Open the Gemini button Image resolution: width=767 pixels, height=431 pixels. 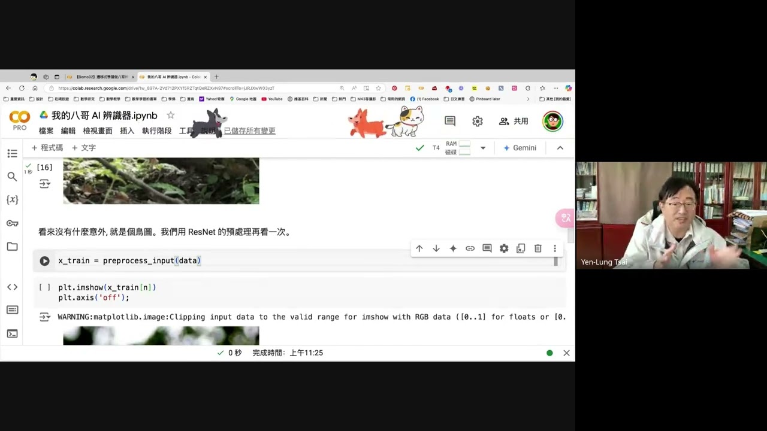[520, 148]
